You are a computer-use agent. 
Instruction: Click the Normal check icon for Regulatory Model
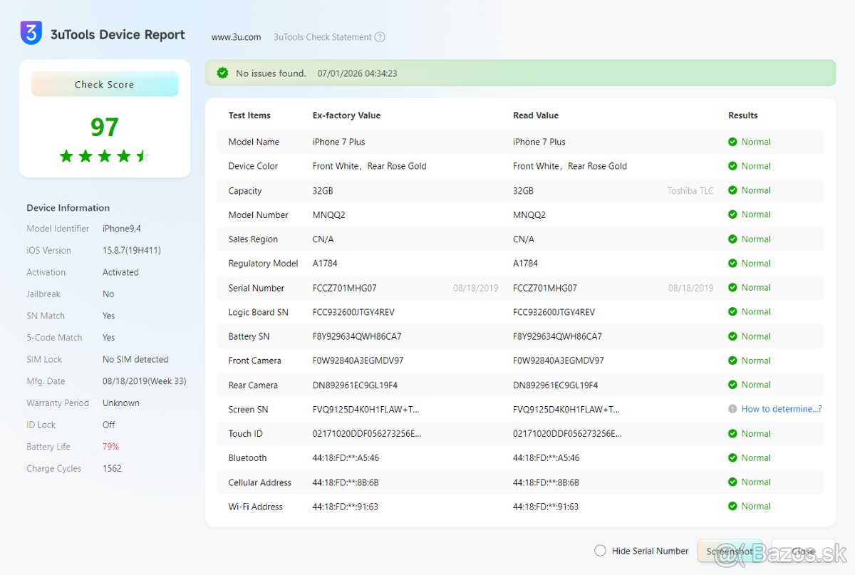pyautogui.click(x=732, y=264)
